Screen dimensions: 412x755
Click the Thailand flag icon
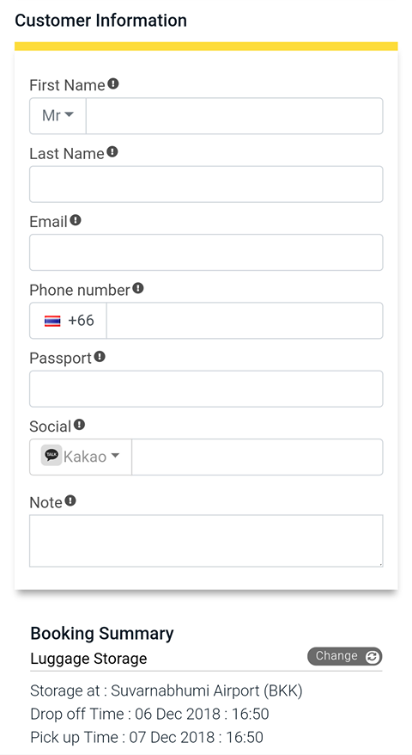click(x=52, y=321)
